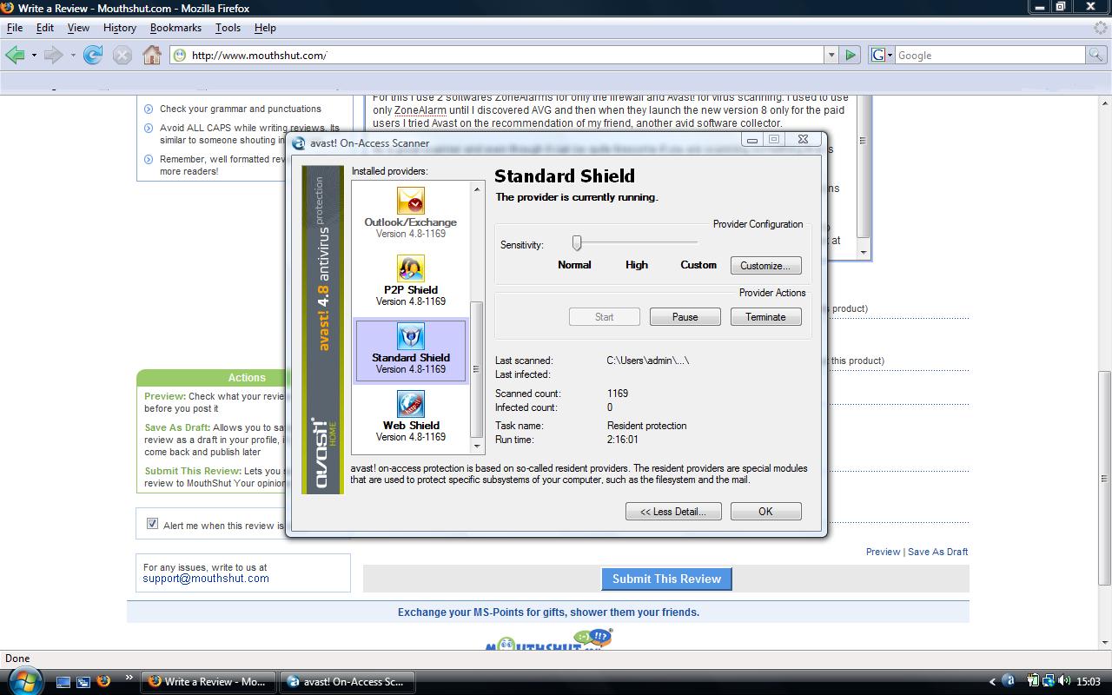Click the Firefox Home toolbar icon

[x=152, y=55]
